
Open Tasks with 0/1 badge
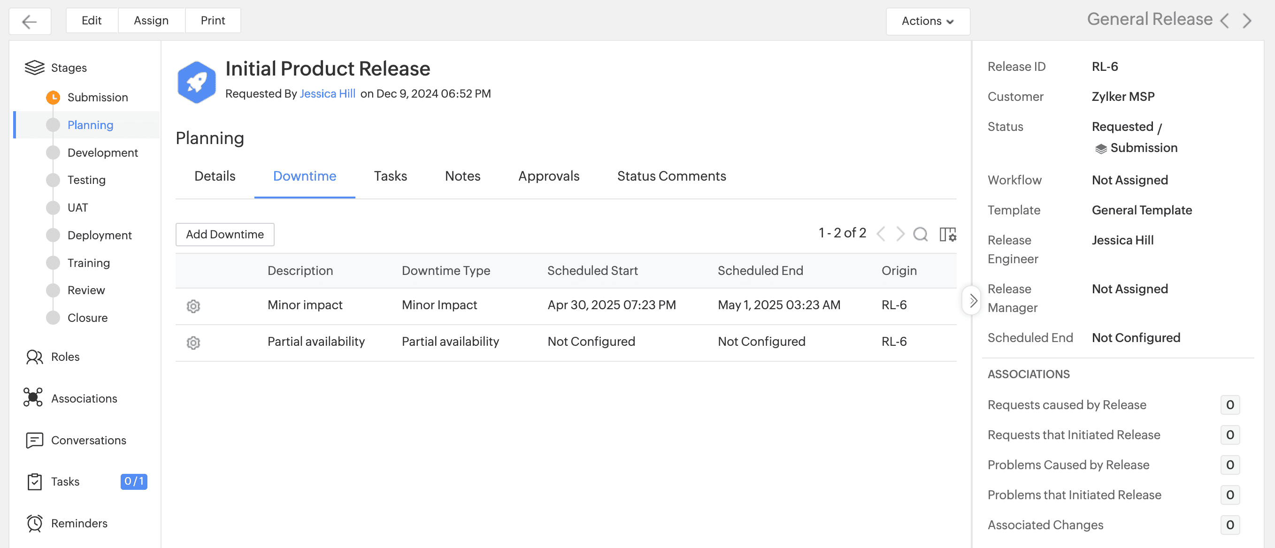65,481
